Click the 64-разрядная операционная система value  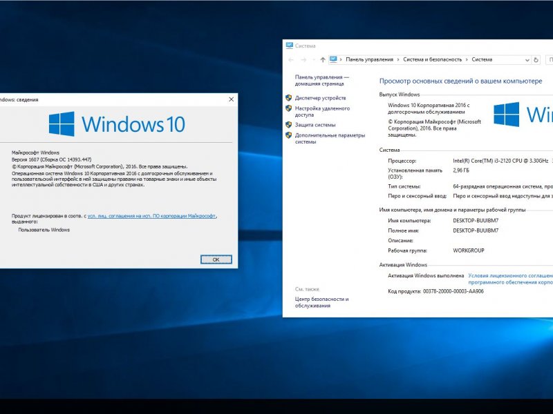(x=503, y=186)
